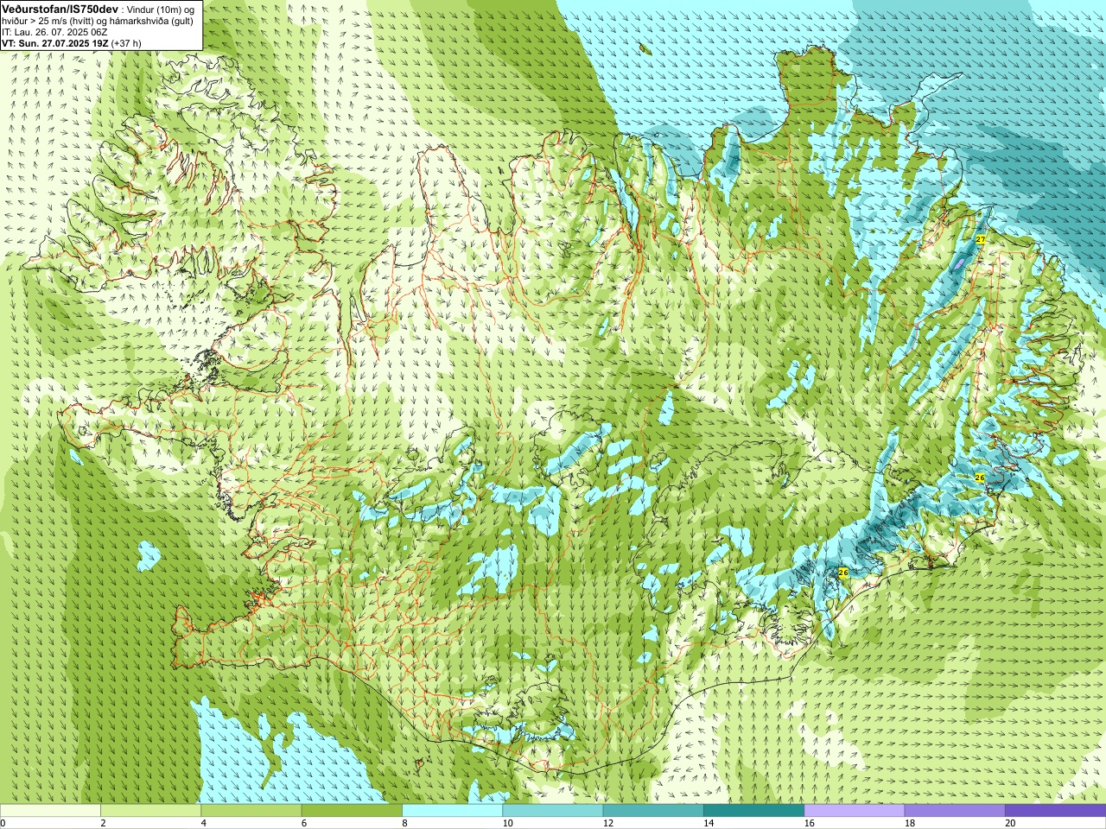The height and width of the screenshot is (829, 1106).
Task: Click the 'Veðurstofan/IS750dev' title text
Action: [x=60, y=9]
